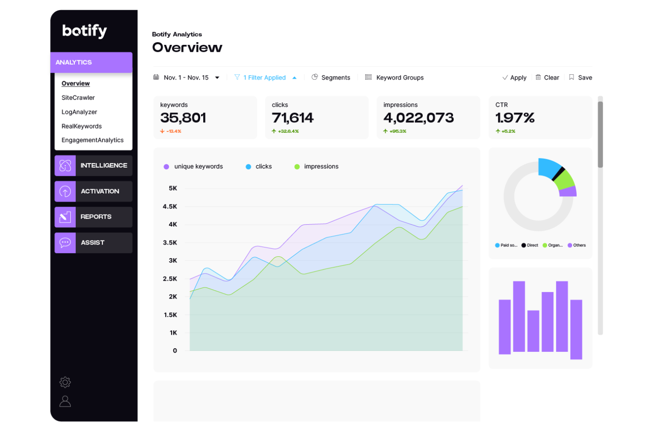The image size is (651, 434).
Task: Click the Assist chat bubble icon
Action: (x=65, y=243)
